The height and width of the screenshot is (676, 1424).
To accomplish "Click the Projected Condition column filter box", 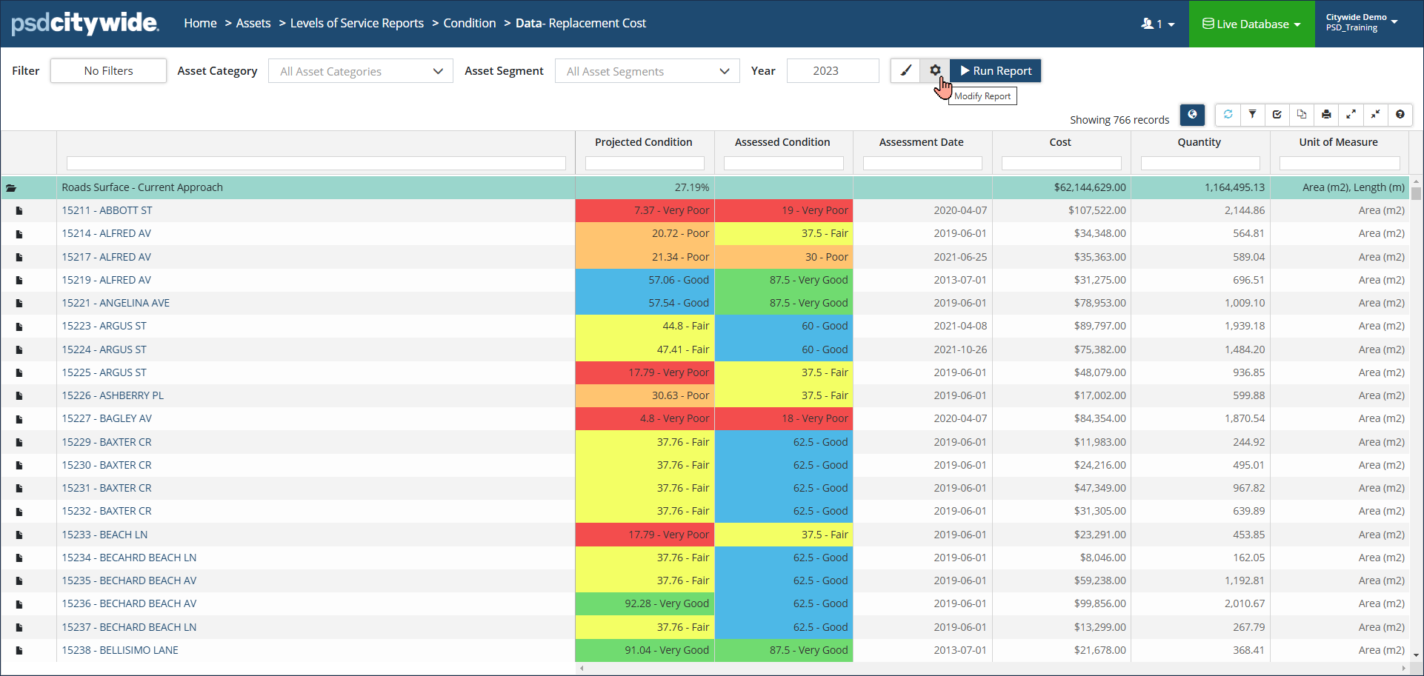I will [x=645, y=163].
